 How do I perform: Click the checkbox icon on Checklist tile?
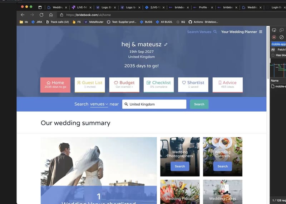click(149, 83)
